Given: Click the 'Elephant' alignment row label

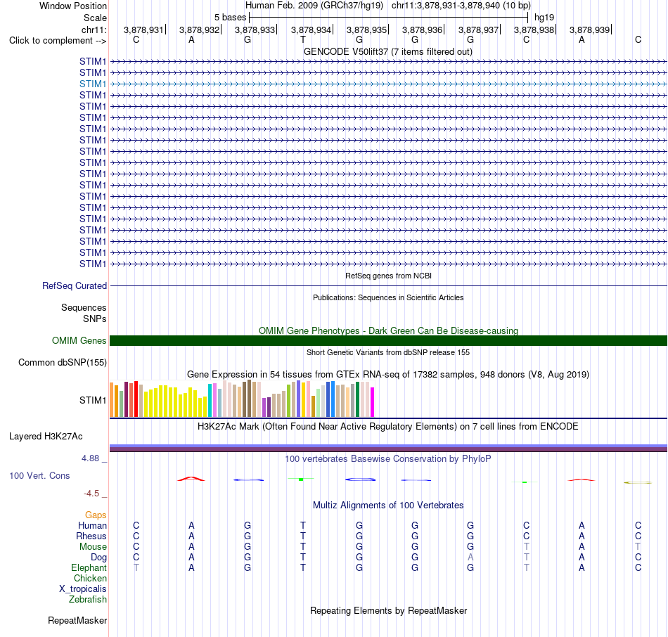Looking at the screenshot, I should coord(89,568).
